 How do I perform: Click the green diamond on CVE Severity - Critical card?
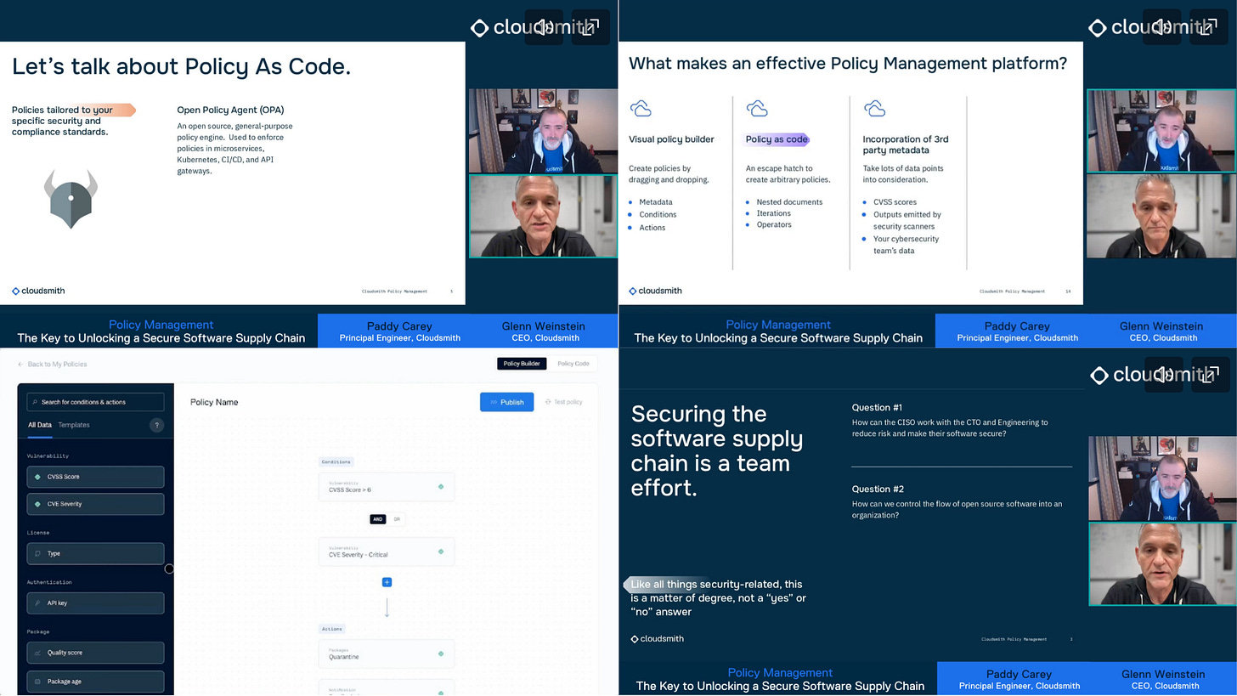(x=440, y=552)
